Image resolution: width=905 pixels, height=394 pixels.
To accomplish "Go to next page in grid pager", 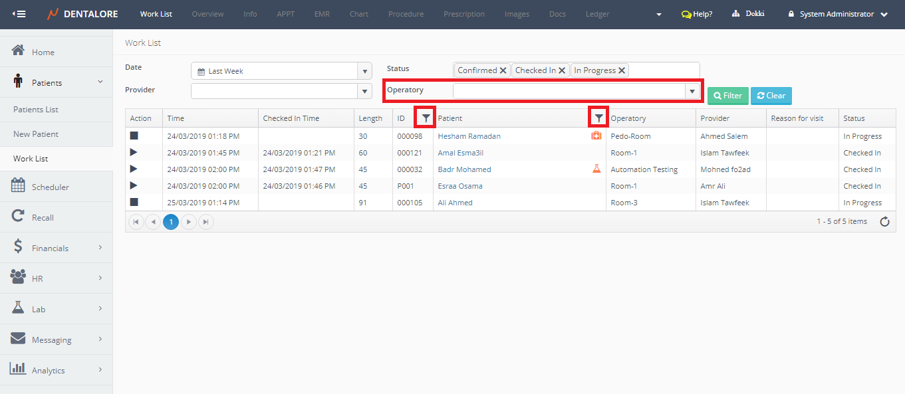I will [x=189, y=222].
